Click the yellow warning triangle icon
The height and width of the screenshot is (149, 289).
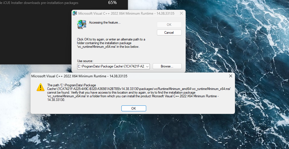[41, 87]
